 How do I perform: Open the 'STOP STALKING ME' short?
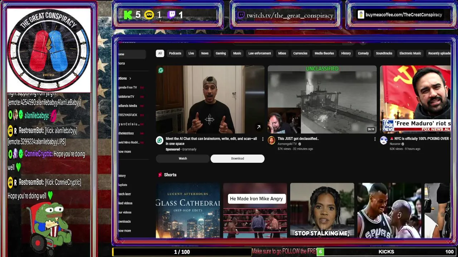[322, 210]
